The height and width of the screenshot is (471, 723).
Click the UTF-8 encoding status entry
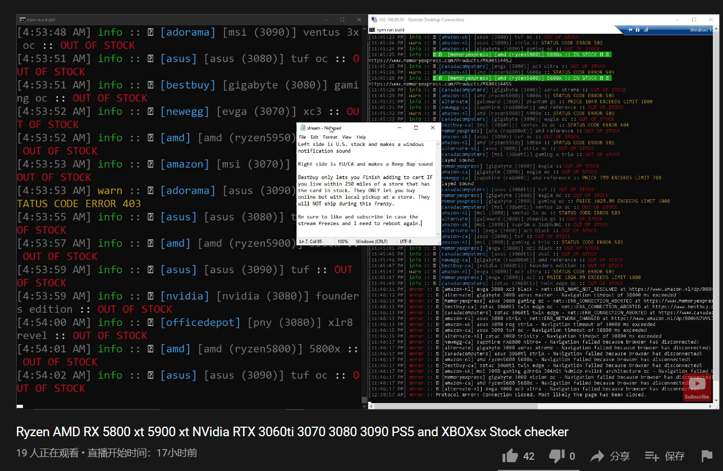[x=406, y=241]
